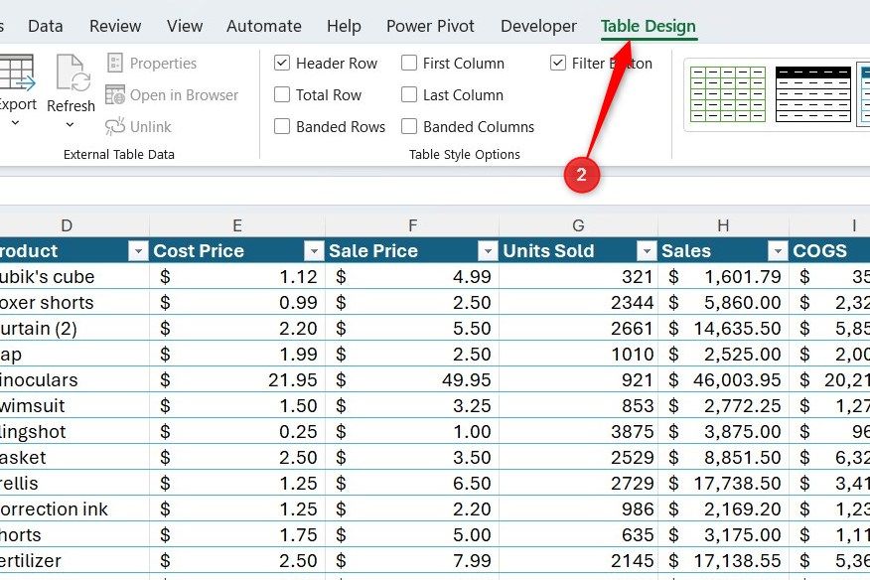This screenshot has height=580, width=870.
Task: Click the Sale Price header cell
Action: [412, 251]
